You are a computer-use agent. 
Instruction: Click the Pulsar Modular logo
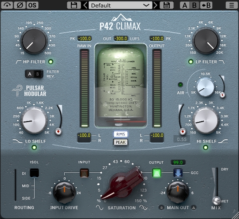click(x=29, y=91)
